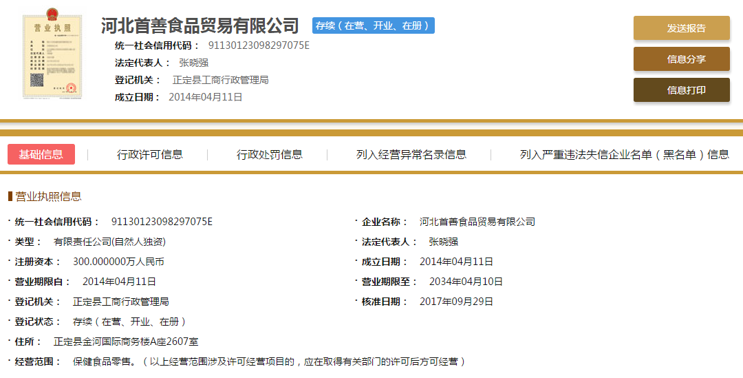743x378 pixels.
Task: Click header registration authority 正定县工商行政管理局
Action: [220, 80]
